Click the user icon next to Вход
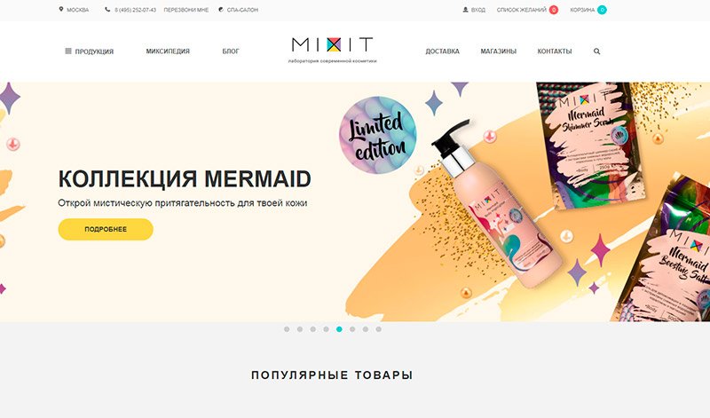The image size is (710, 418). (465, 10)
